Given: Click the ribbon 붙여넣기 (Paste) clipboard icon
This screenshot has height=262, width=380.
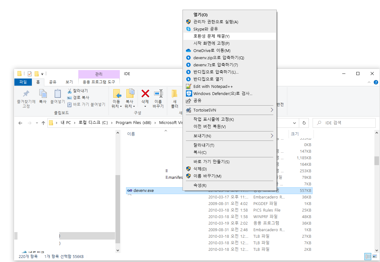Looking at the screenshot, I should pyautogui.click(x=58, y=93).
